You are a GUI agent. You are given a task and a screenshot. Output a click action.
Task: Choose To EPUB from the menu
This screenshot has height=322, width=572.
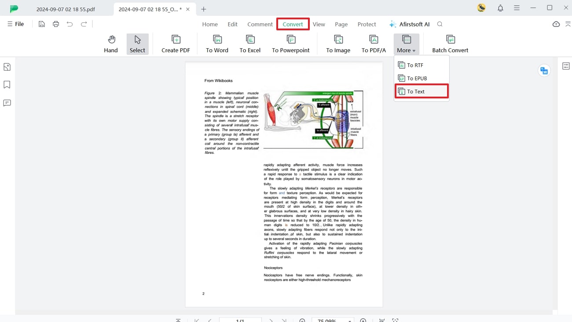[x=422, y=78]
